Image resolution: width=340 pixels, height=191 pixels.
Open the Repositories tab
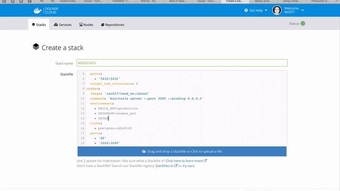tap(113, 25)
